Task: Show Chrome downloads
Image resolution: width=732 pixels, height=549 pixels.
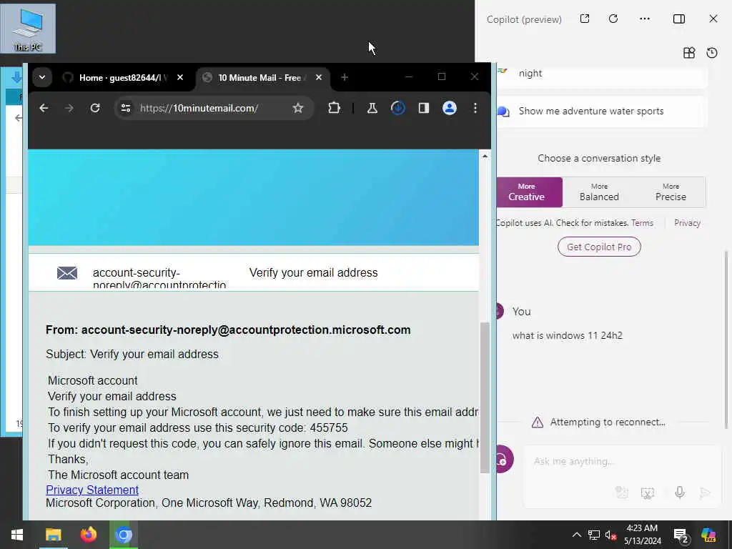Action: 397,109
